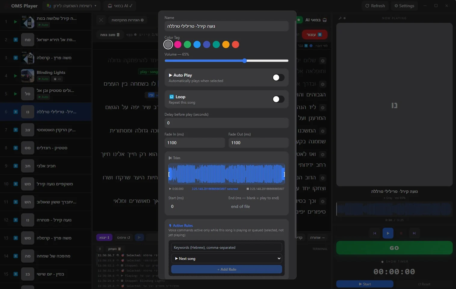Choose the red color tag
This screenshot has height=289, width=456.
(236, 44)
